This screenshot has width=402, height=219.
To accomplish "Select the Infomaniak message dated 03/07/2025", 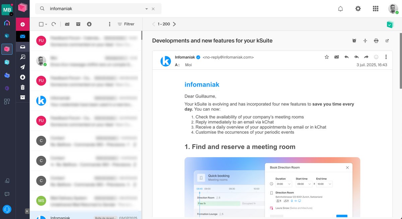I will [x=86, y=215].
